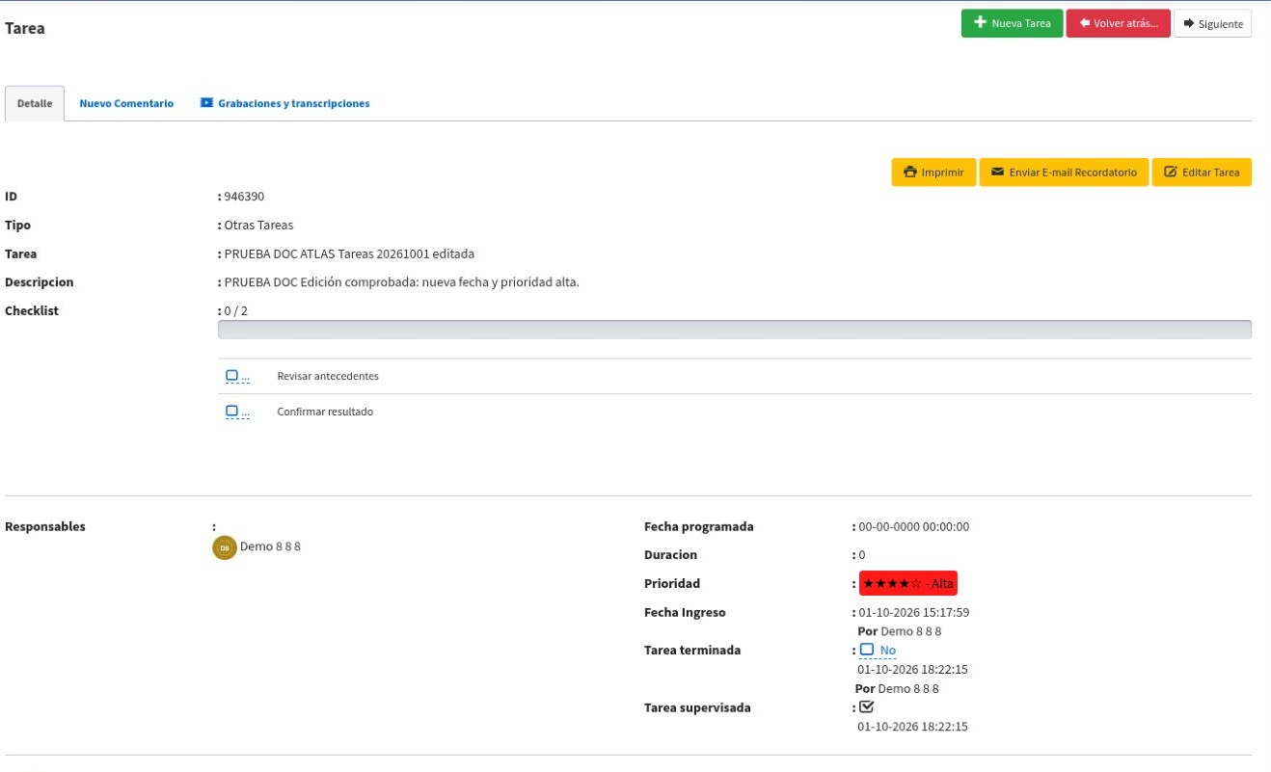Check the Confirmar resultado checklist box

pyautogui.click(x=231, y=412)
